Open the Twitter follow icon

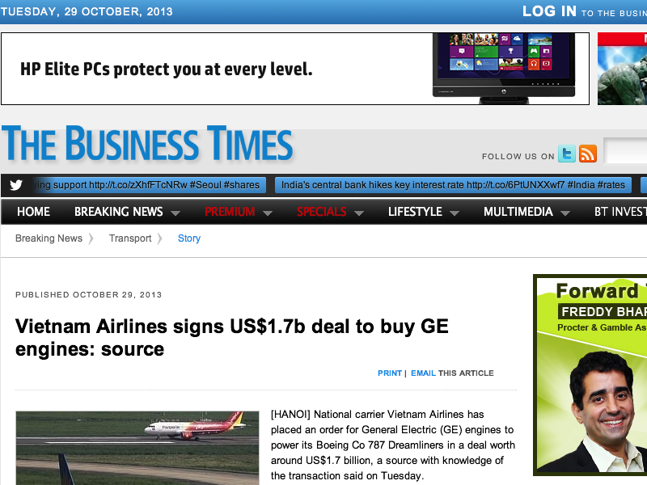tap(567, 154)
